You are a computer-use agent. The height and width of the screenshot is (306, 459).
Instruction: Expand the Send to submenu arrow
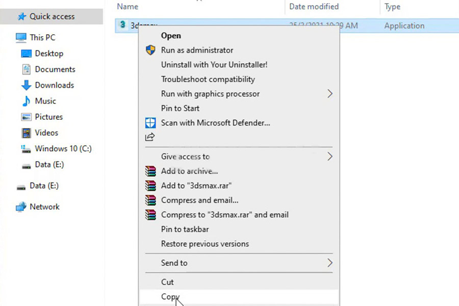[330, 263]
